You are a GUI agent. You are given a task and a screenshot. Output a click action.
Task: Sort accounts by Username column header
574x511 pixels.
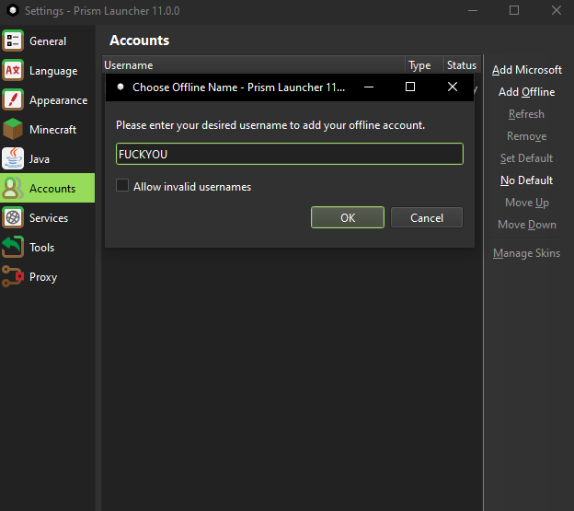(253, 64)
